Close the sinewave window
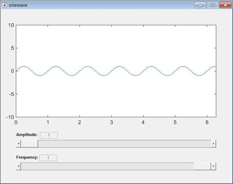 pyautogui.click(x=225, y=5)
